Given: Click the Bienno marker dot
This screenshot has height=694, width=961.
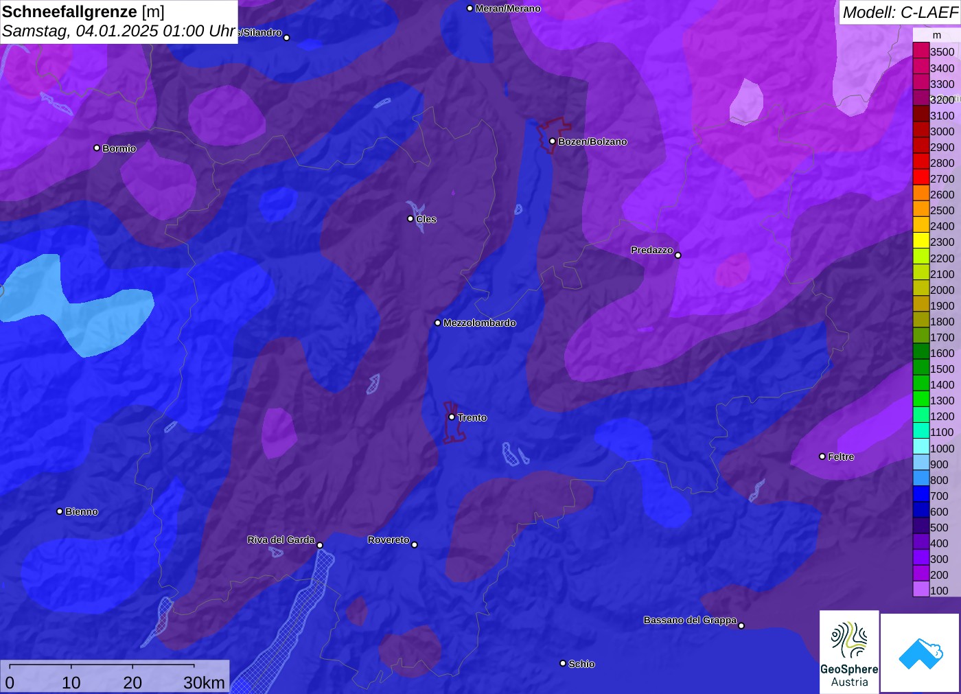Looking at the screenshot, I should [60, 511].
